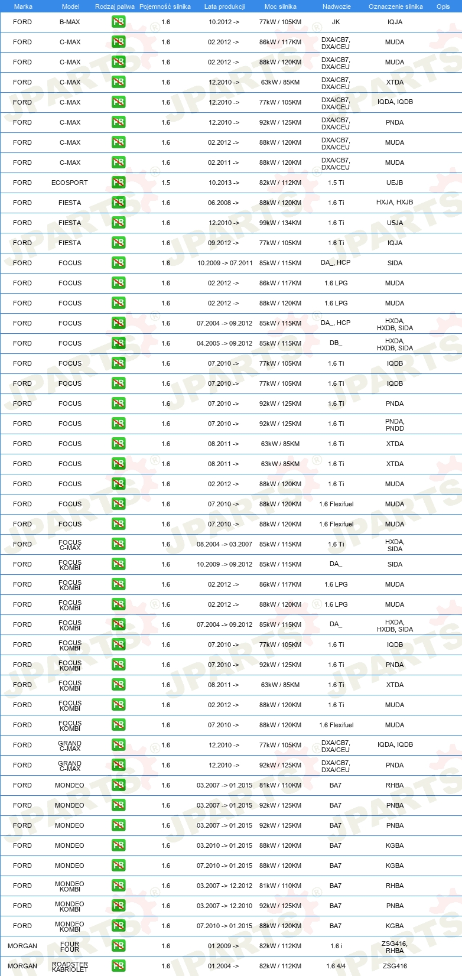The width and height of the screenshot is (462, 976).
Task: Click the 01.2009 -> production date cell
Action: point(224,946)
